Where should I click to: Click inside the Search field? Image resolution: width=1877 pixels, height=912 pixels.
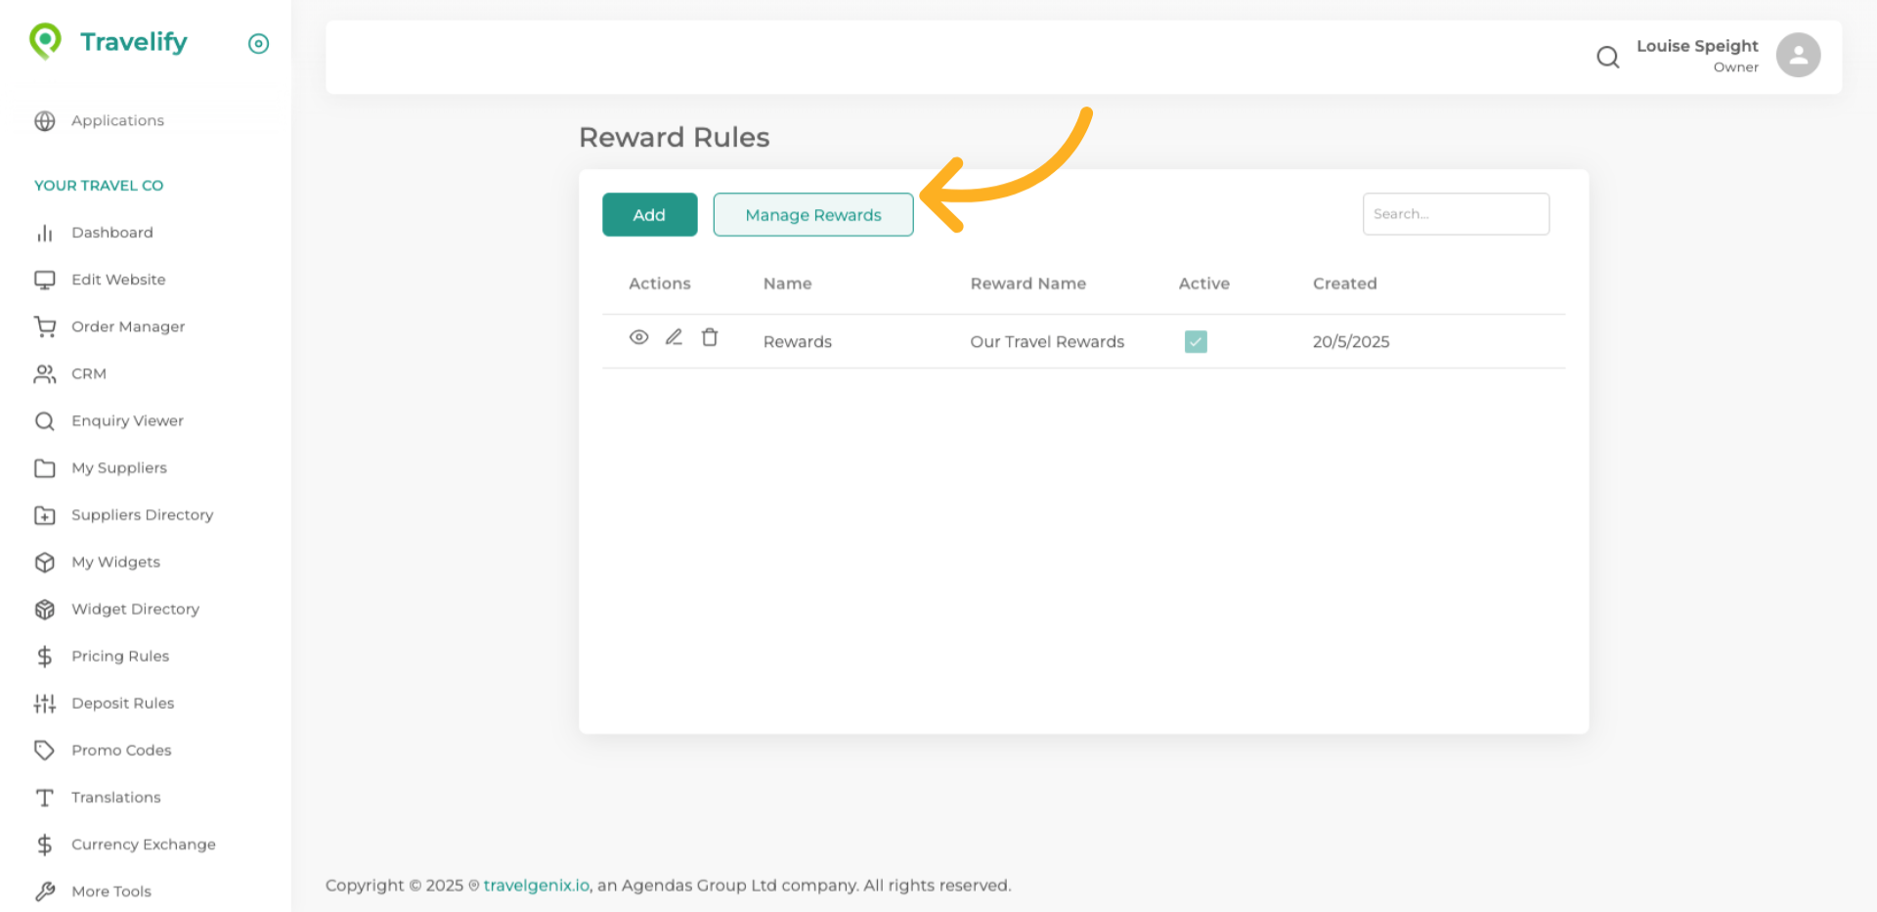click(x=1456, y=213)
